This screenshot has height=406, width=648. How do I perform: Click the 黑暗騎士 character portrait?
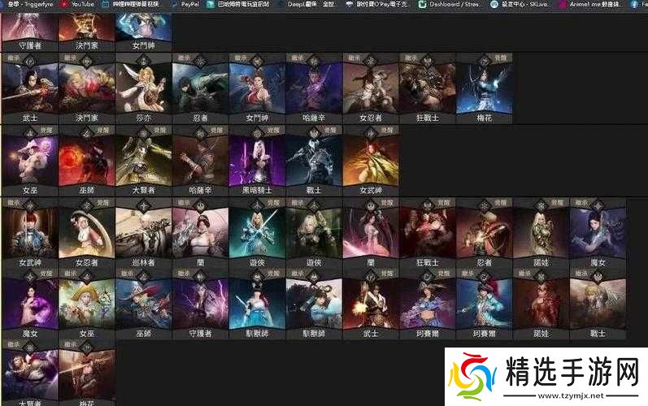click(257, 159)
